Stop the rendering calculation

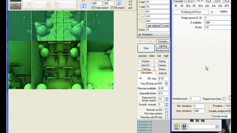(146, 48)
